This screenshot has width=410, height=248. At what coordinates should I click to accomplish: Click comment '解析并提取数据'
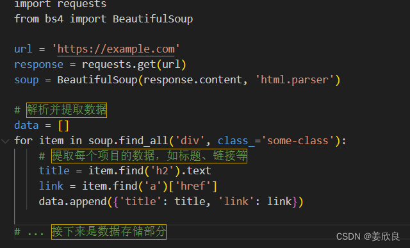click(x=67, y=110)
